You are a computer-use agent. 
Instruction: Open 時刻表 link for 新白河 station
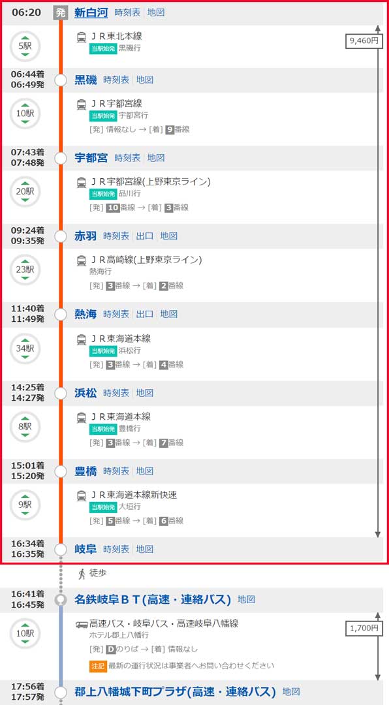[127, 12]
